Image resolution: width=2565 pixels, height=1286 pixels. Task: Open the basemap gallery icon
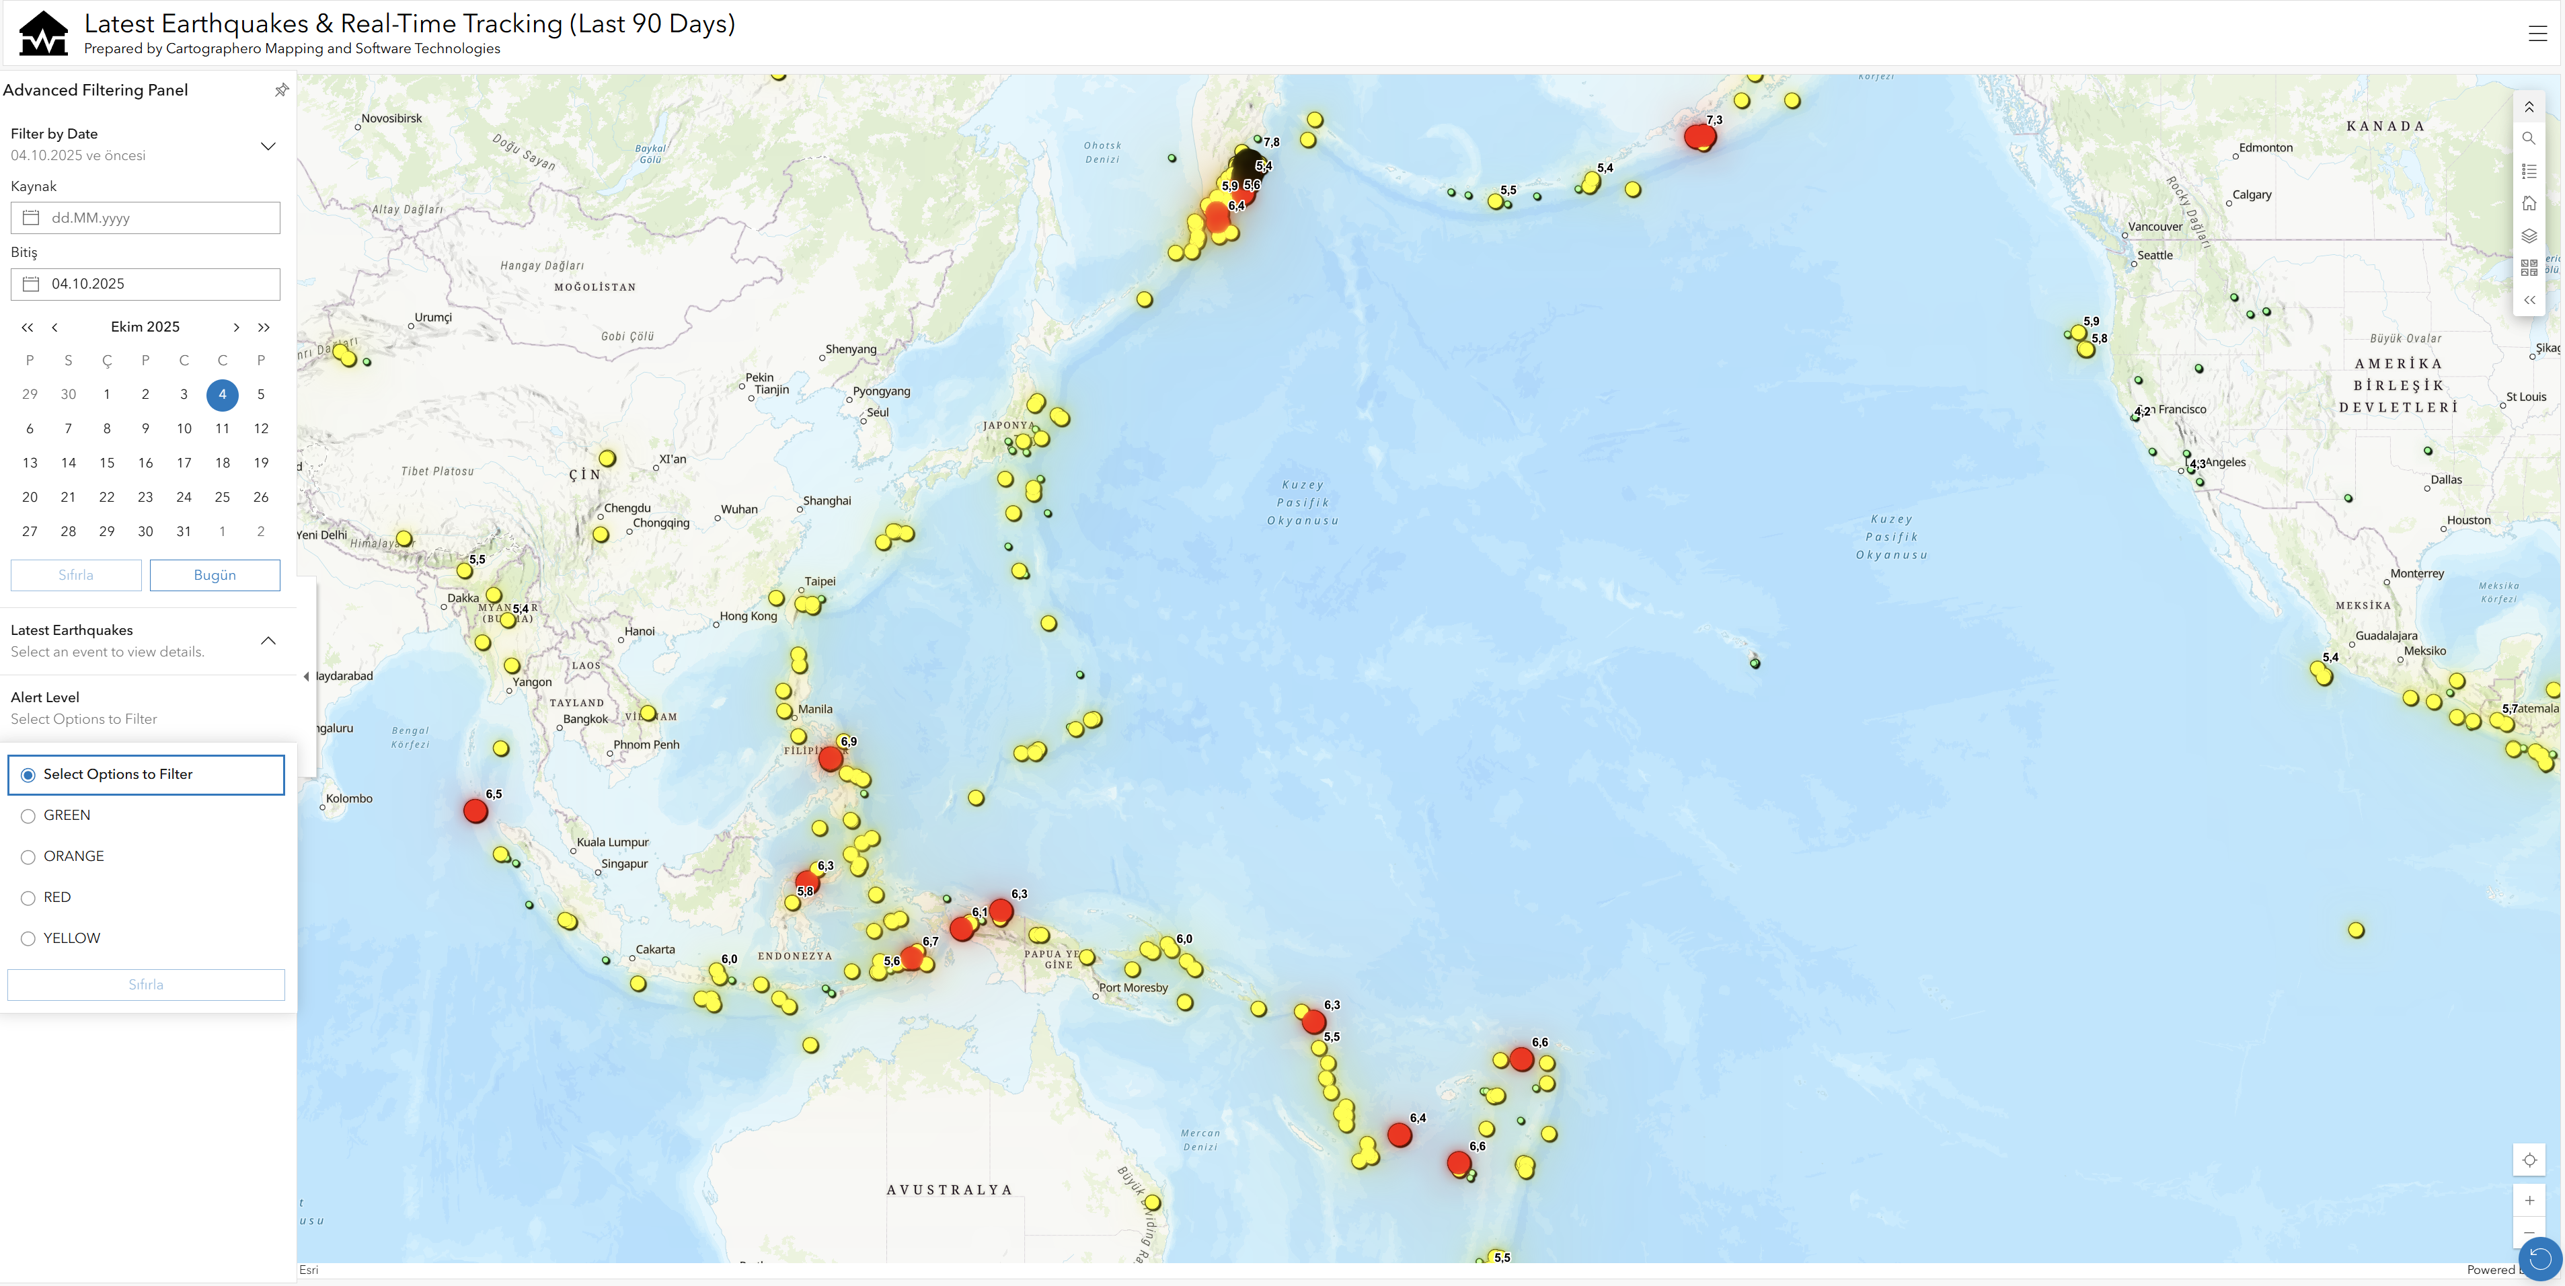[x=2529, y=267]
